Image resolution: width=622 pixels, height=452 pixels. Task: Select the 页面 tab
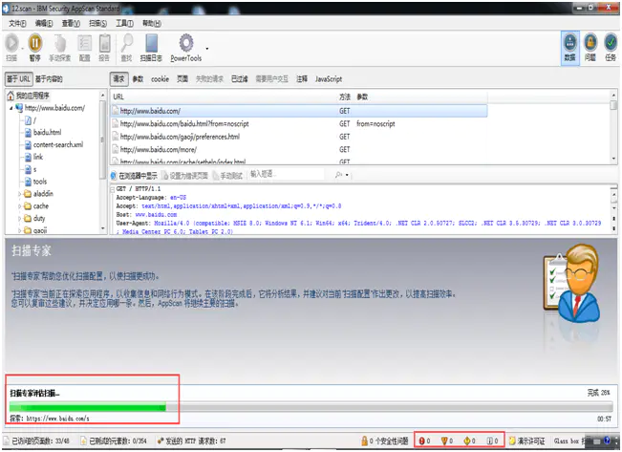pos(182,79)
